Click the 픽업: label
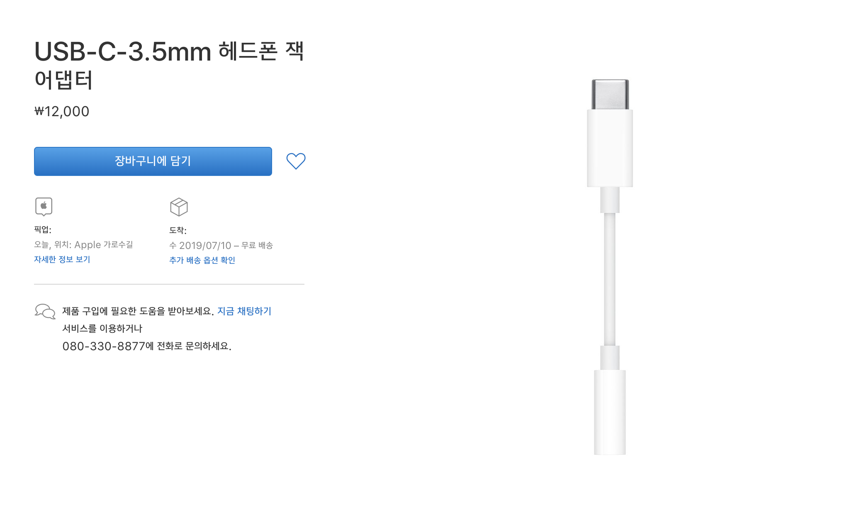The height and width of the screenshot is (517, 842). click(43, 229)
